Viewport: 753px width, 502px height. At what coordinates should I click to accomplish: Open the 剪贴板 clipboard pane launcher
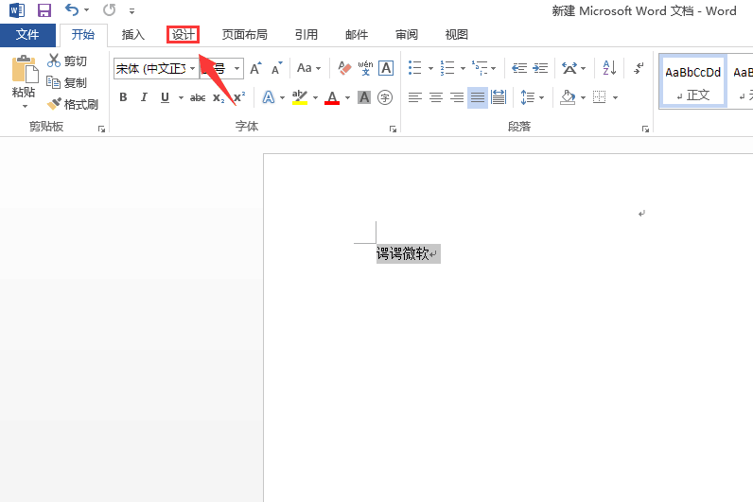[101, 129]
